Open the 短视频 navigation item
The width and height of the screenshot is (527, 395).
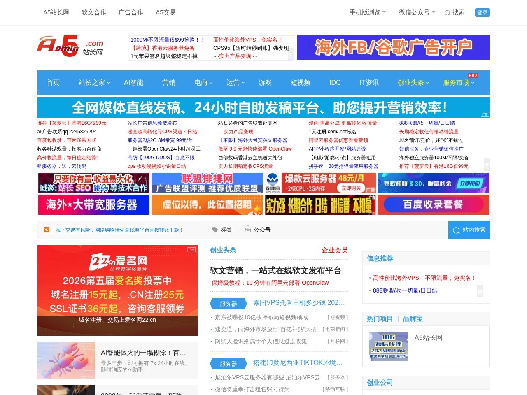coord(300,83)
